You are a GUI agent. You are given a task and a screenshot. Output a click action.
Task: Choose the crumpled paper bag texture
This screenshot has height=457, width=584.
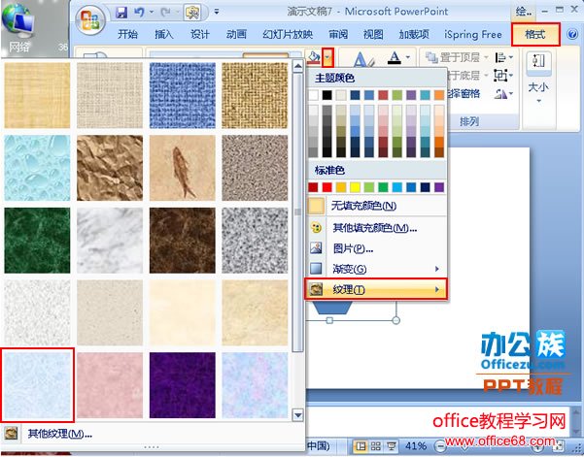pos(110,168)
